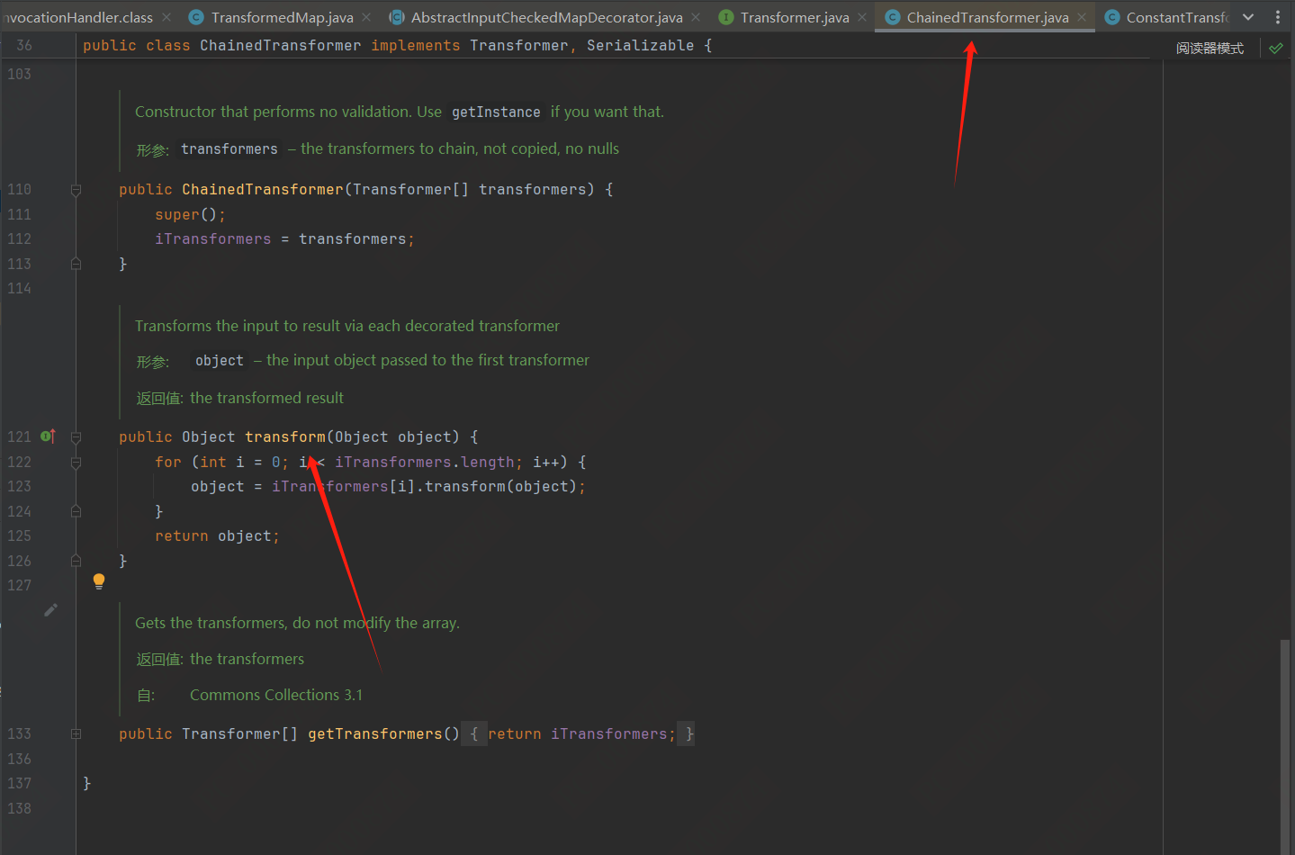Click line number 123 in the gutter
This screenshot has height=855, width=1295.
pos(19,486)
